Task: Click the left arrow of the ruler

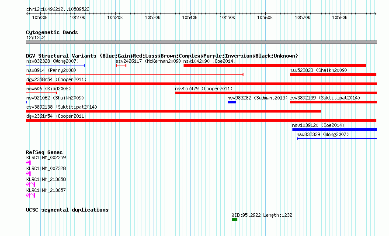Action: coord(27,14)
